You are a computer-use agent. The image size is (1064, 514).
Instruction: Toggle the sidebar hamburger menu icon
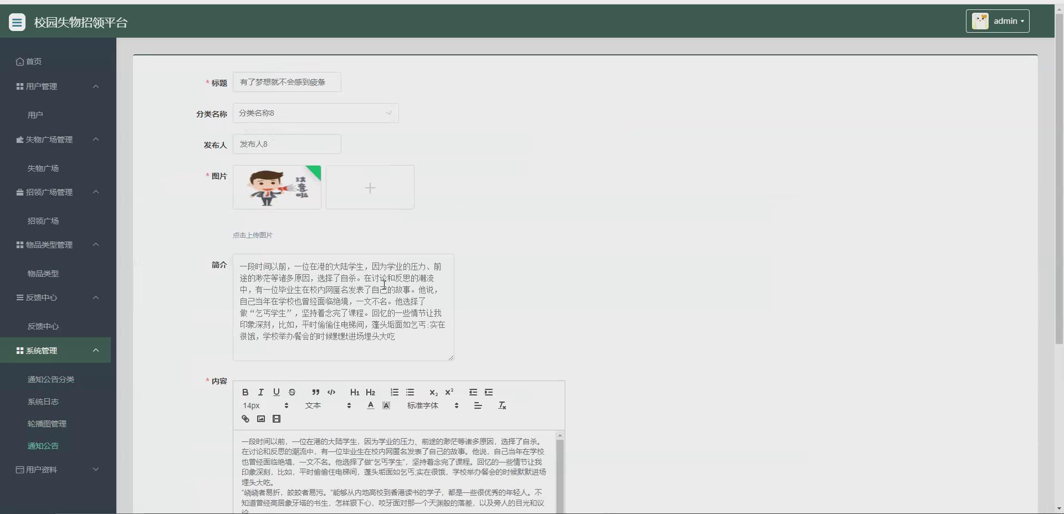click(x=17, y=23)
